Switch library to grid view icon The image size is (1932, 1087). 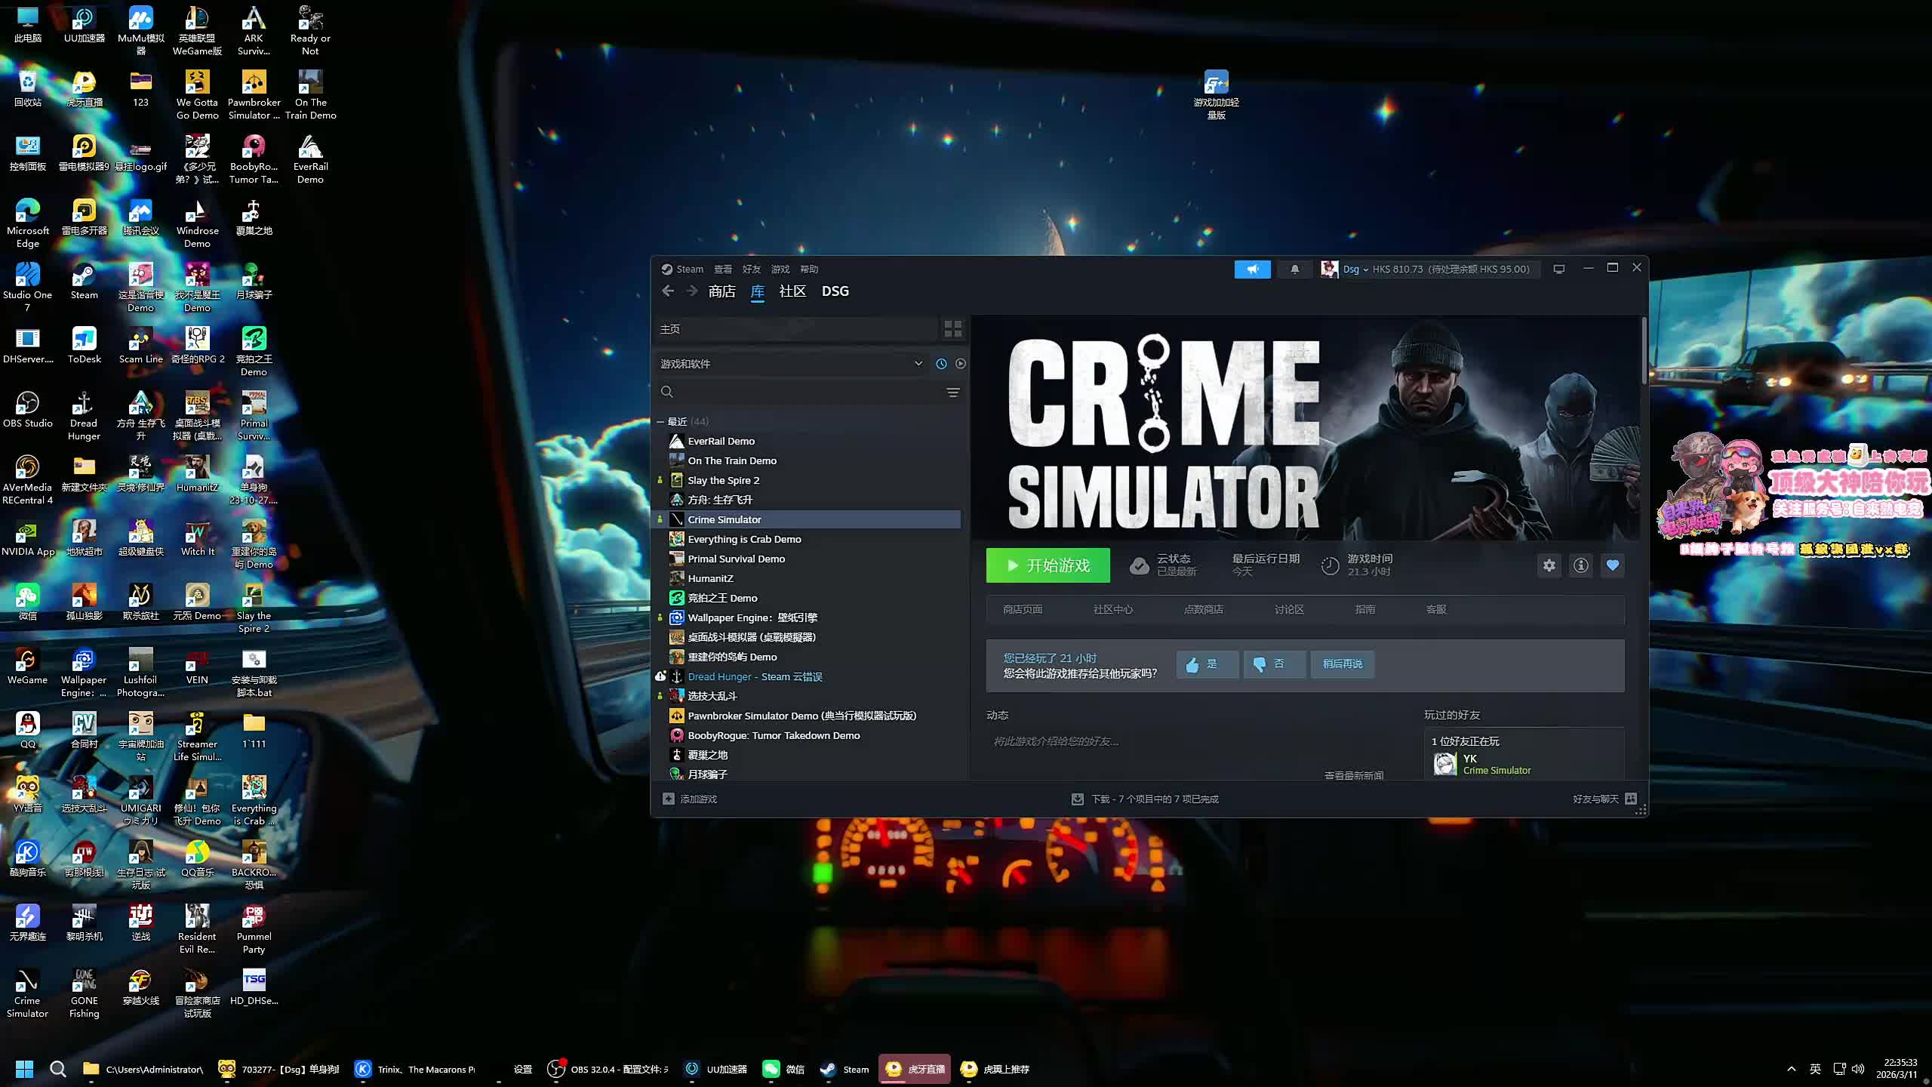tap(953, 329)
